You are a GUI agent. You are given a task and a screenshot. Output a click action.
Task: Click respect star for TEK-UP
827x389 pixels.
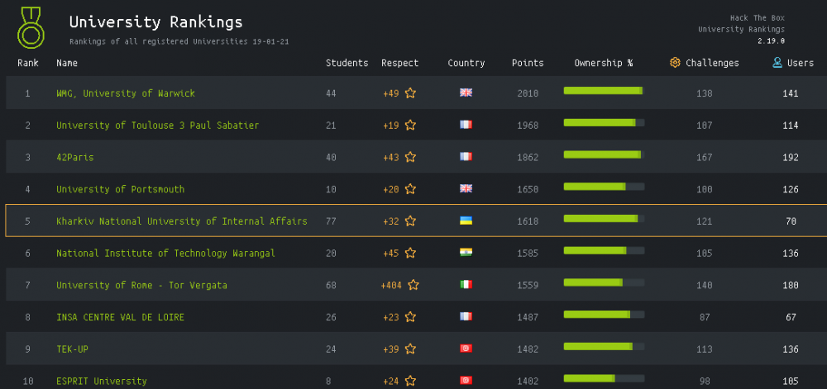coord(410,349)
